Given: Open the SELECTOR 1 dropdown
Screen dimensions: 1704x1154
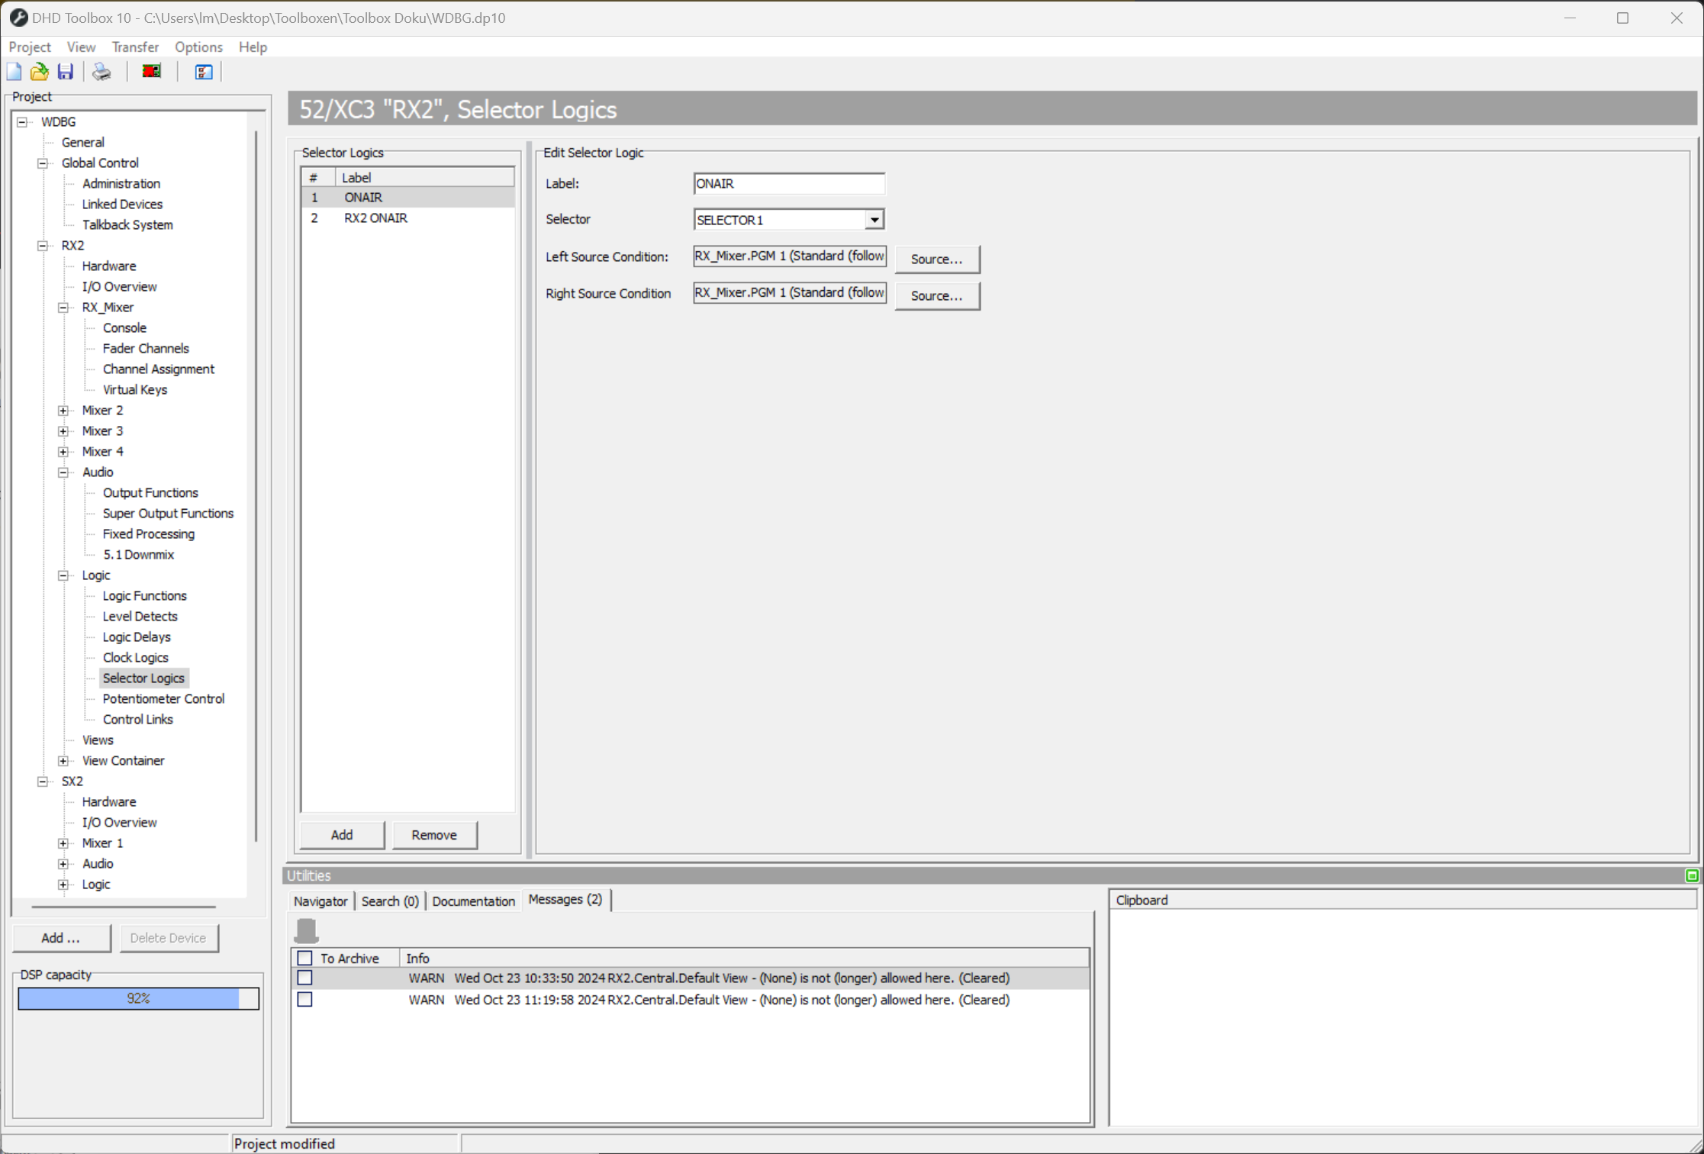Looking at the screenshot, I should click(x=874, y=219).
